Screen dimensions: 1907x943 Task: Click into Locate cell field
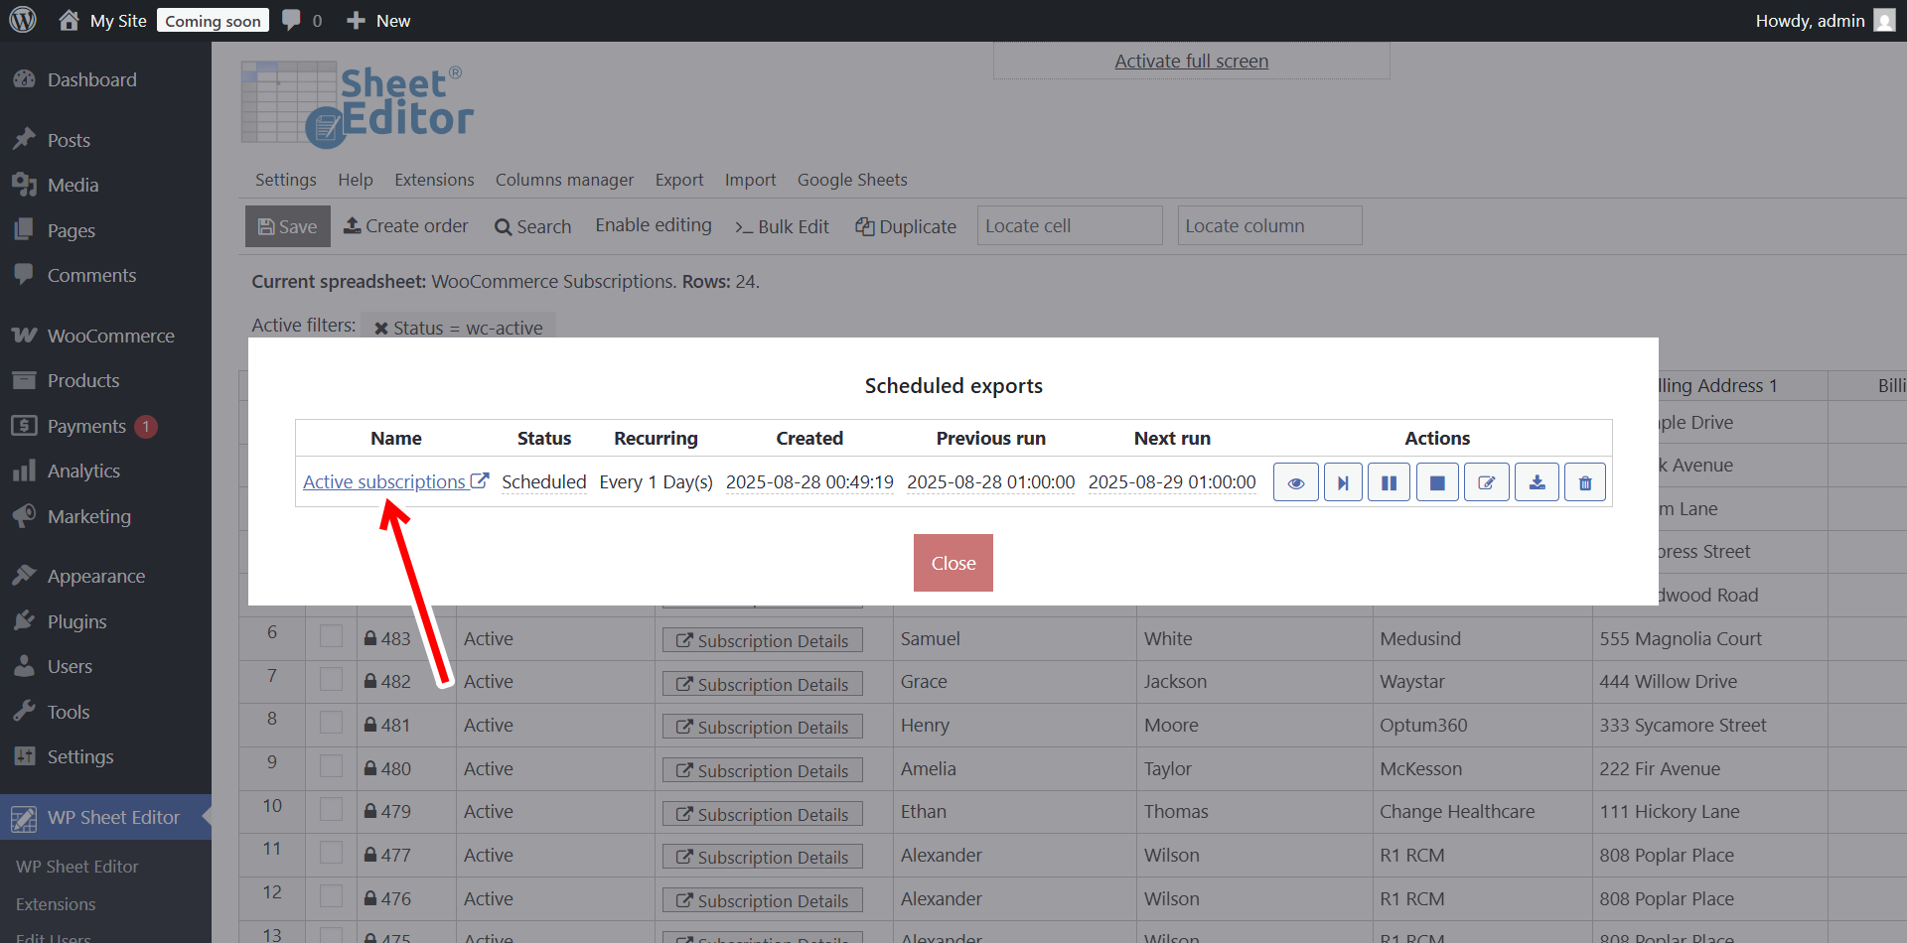1070,225
